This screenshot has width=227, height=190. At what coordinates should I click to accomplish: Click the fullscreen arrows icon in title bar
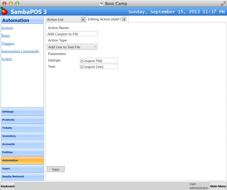223,4
